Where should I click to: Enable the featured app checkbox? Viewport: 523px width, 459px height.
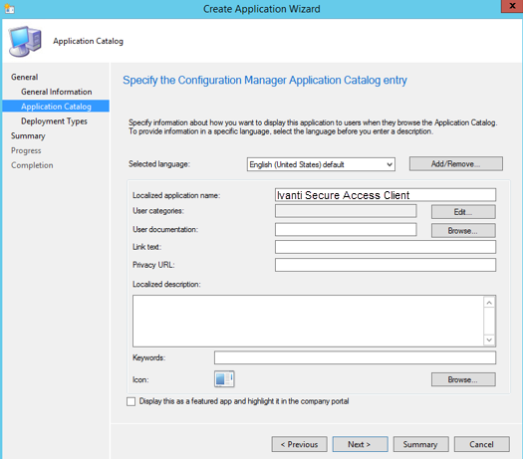click(x=131, y=401)
